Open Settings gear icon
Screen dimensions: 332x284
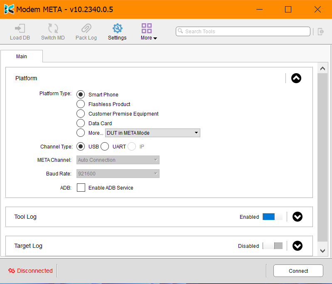point(117,29)
